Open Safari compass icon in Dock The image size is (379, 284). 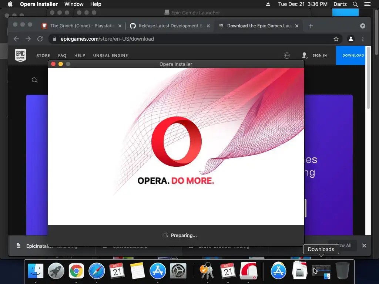click(x=97, y=271)
